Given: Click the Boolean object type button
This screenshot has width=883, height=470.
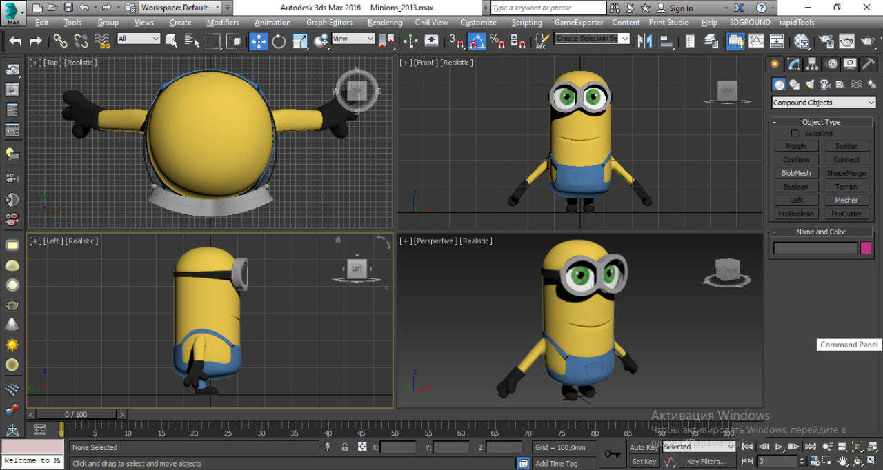Looking at the screenshot, I should pyautogui.click(x=795, y=187).
